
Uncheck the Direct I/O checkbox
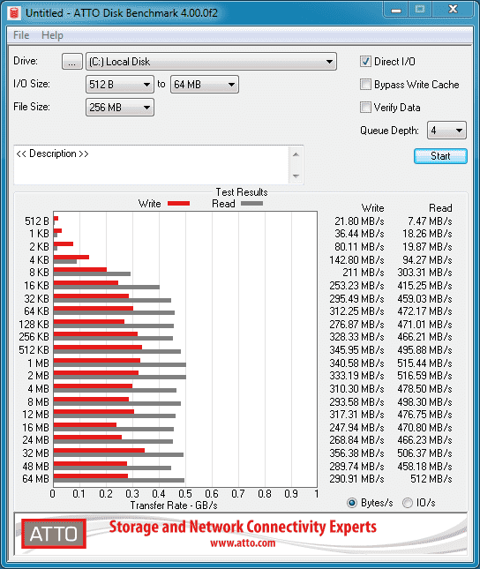365,62
